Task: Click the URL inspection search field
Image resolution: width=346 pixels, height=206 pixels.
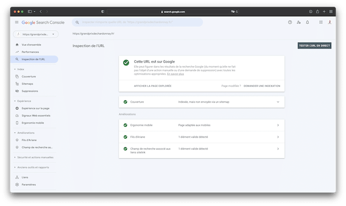Action: click(137, 22)
